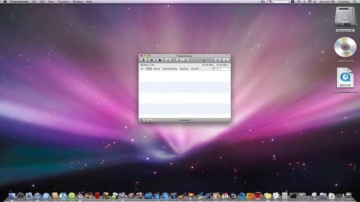360x202 pixels.
Task: Open the Help menu
Action: (x=89, y=2)
